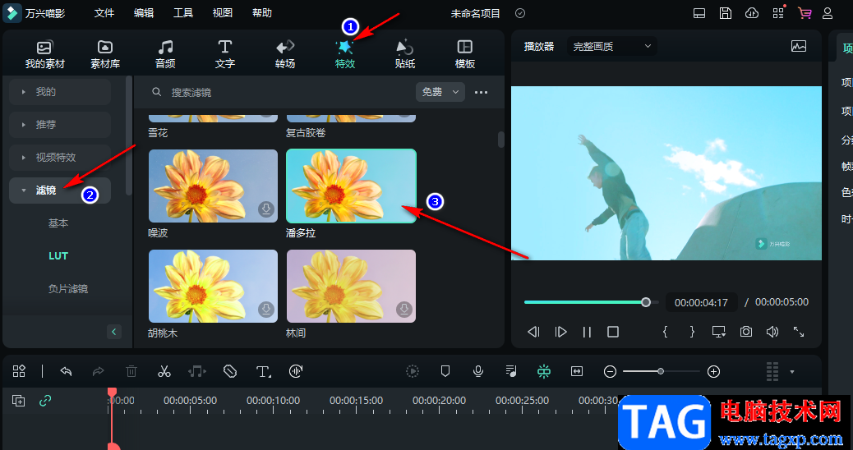Zoom out timeline with minus button
This screenshot has height=450, width=853.
point(610,372)
